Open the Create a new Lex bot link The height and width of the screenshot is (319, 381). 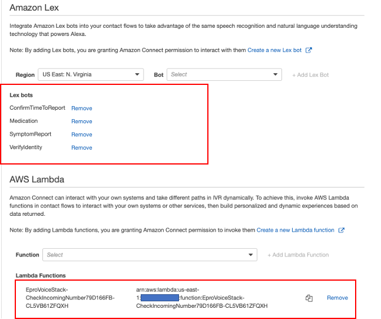tap(274, 50)
